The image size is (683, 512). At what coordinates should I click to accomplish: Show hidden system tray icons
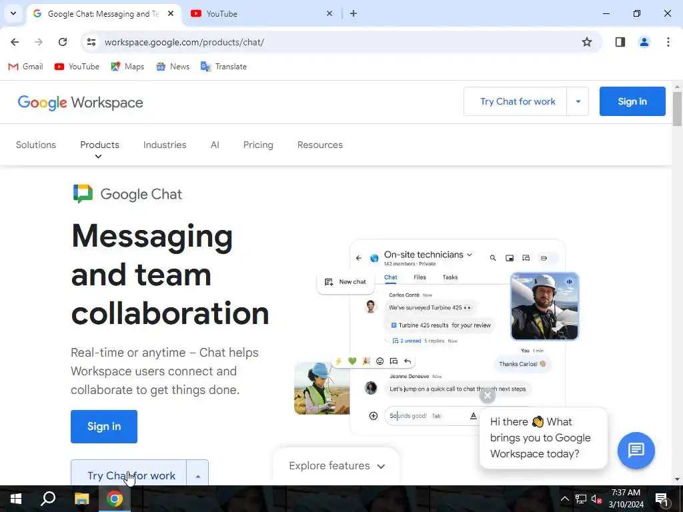(564, 499)
